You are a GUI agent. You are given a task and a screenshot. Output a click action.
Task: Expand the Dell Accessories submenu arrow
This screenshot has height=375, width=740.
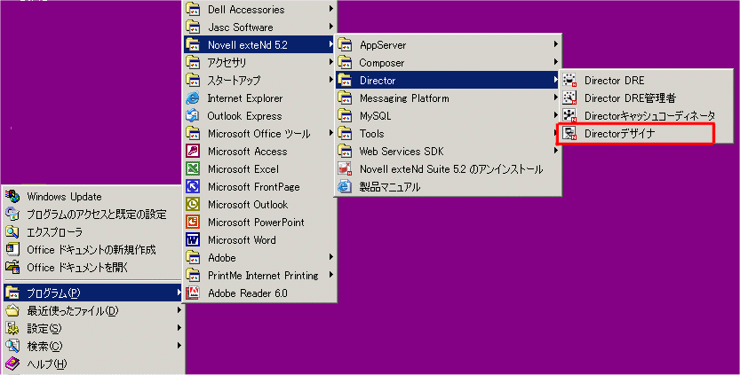click(330, 9)
